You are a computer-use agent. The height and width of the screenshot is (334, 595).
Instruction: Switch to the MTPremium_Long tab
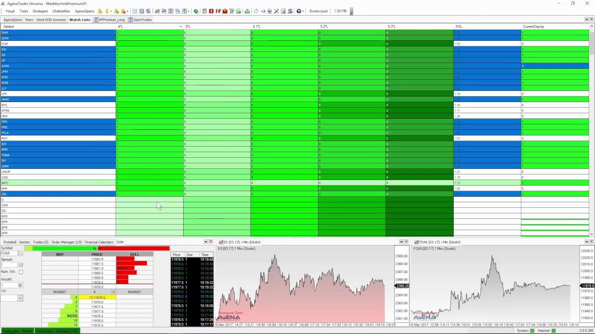coord(109,20)
